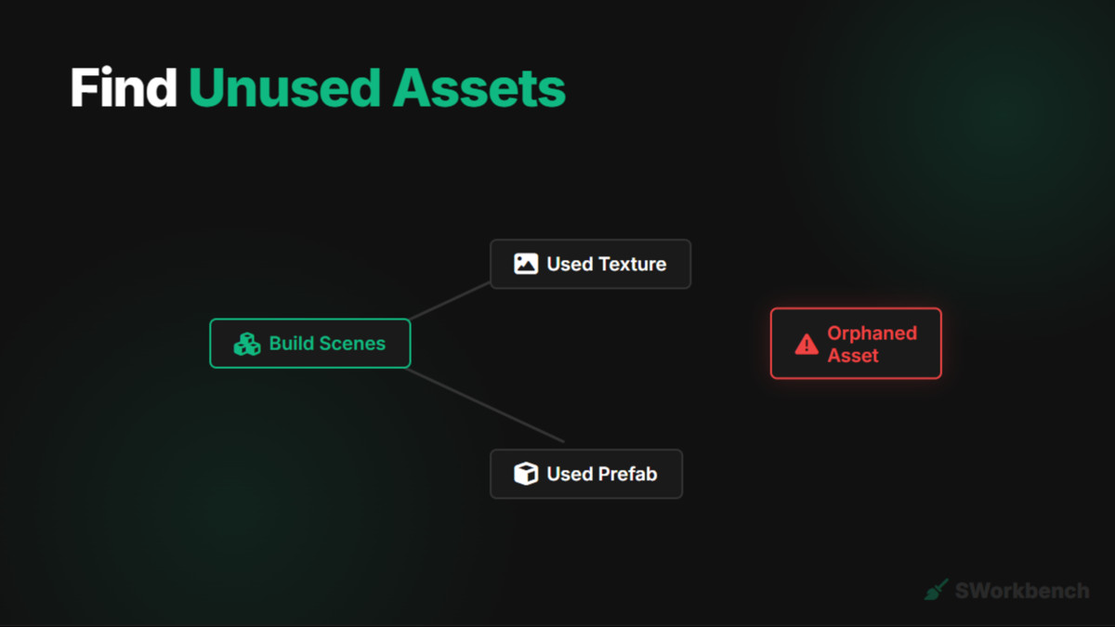Click the word "Texture" in the Used Texture node
1115x627 pixels.
click(x=632, y=264)
